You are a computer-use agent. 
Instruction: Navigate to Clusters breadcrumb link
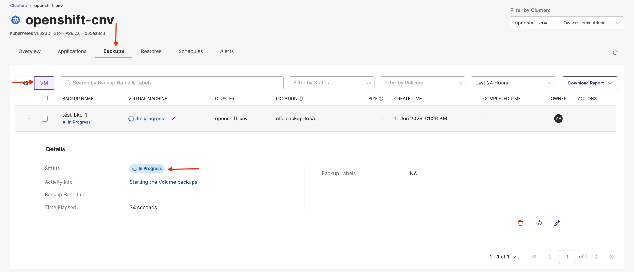tap(18, 6)
